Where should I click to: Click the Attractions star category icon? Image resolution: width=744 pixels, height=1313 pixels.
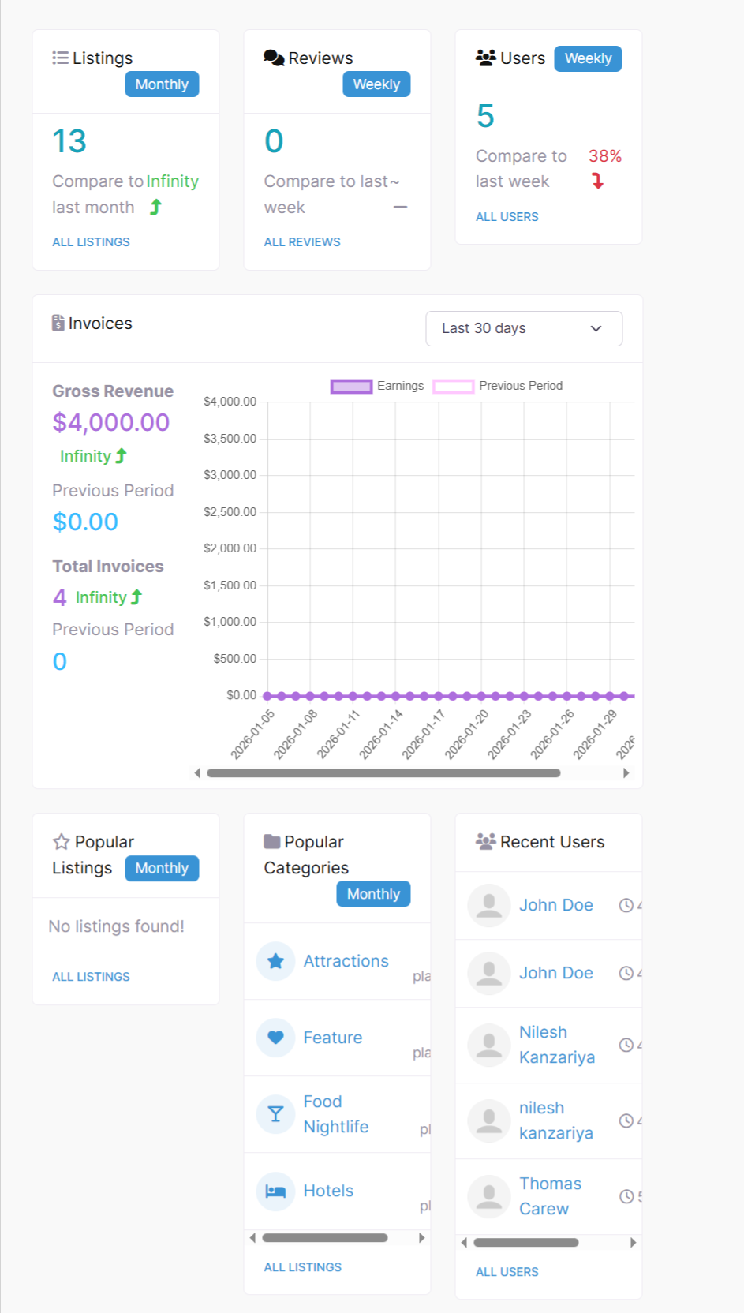[x=275, y=961]
